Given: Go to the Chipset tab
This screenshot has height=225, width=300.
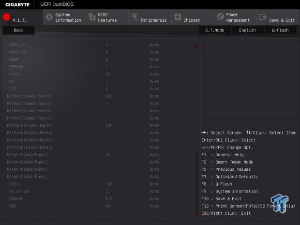Looking at the screenshot, I should pos(193,17).
